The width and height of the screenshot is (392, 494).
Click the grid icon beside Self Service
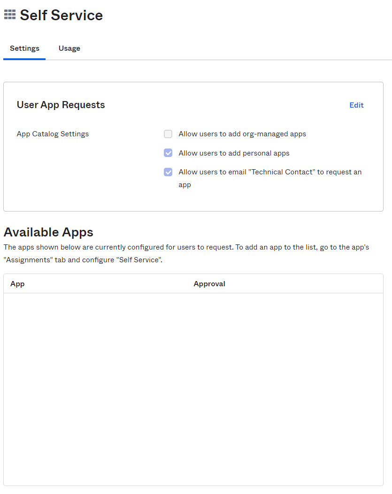(x=10, y=15)
